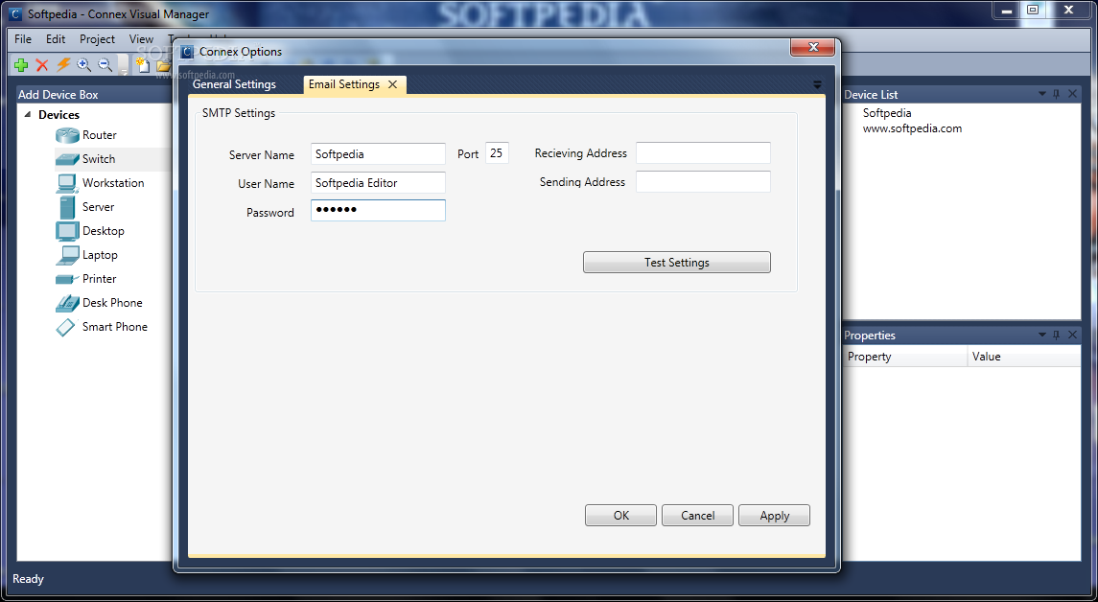Open Device List panel dropdown arrow

tap(1042, 94)
